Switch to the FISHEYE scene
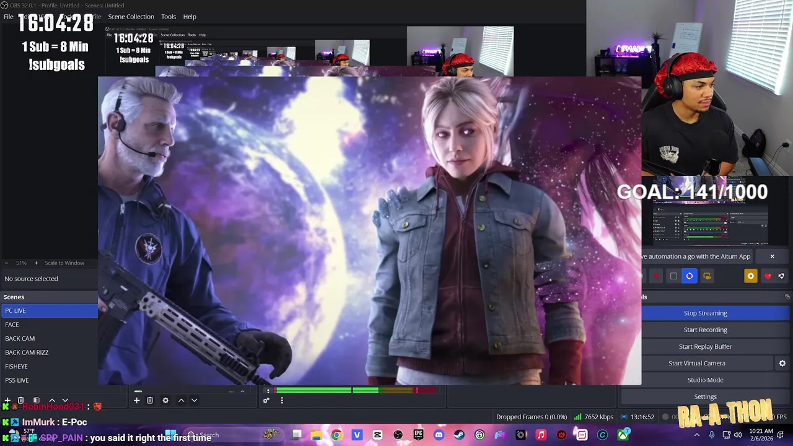Image resolution: width=793 pixels, height=446 pixels. point(49,366)
